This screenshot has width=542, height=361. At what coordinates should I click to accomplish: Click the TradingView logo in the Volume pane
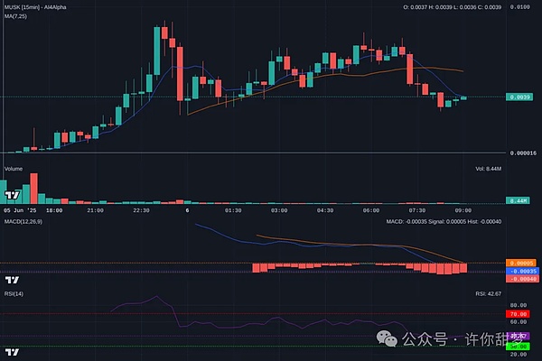(x=12, y=193)
